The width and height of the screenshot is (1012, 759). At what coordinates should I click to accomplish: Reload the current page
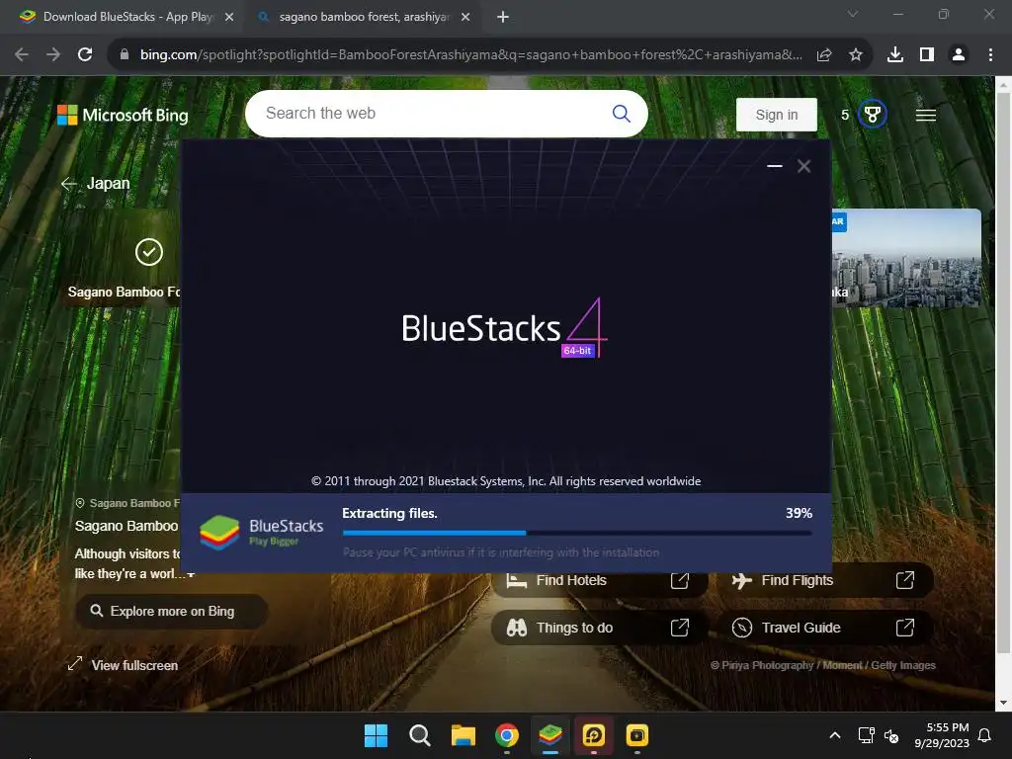85,55
